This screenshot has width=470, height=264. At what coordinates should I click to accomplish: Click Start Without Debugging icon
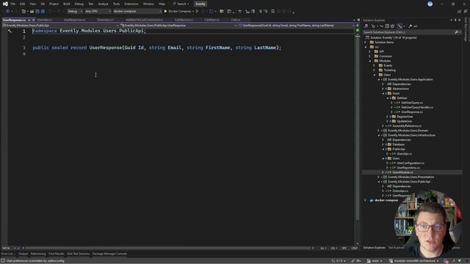click(197, 11)
